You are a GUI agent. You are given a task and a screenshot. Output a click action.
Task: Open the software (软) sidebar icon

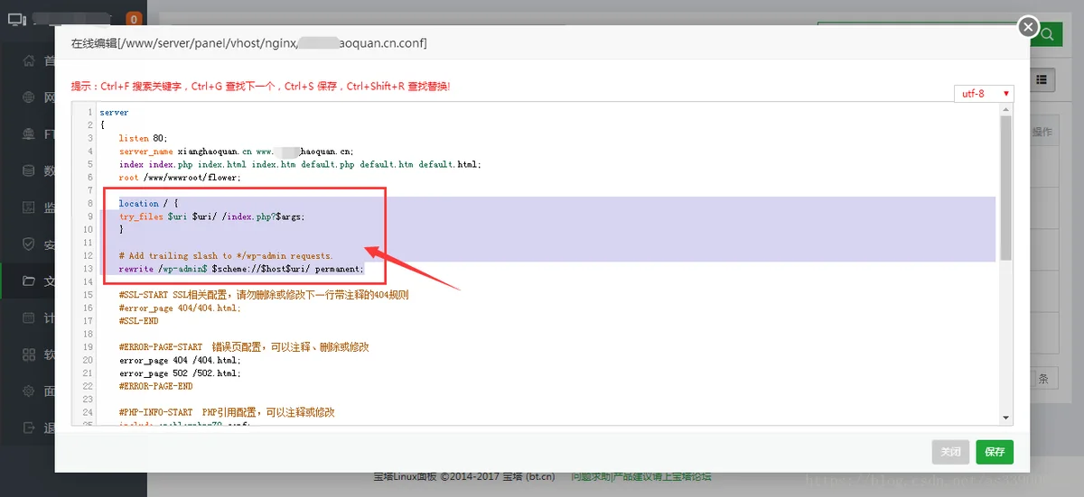click(x=29, y=354)
